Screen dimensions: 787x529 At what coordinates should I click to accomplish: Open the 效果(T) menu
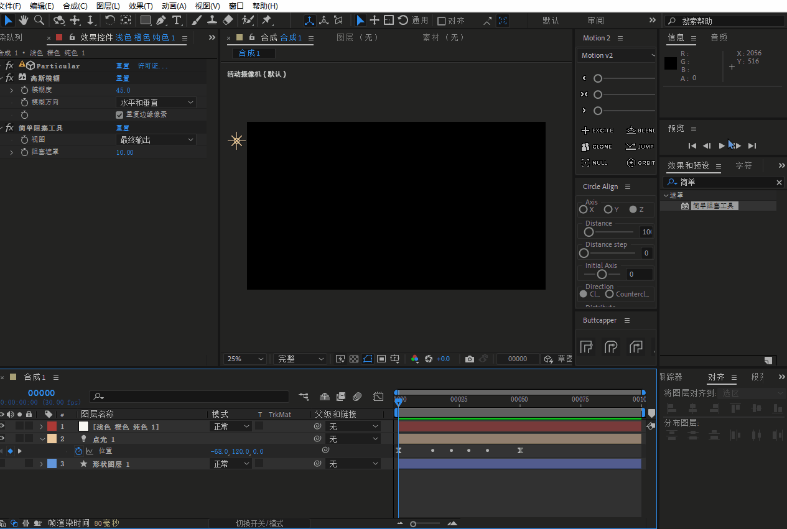click(x=141, y=6)
